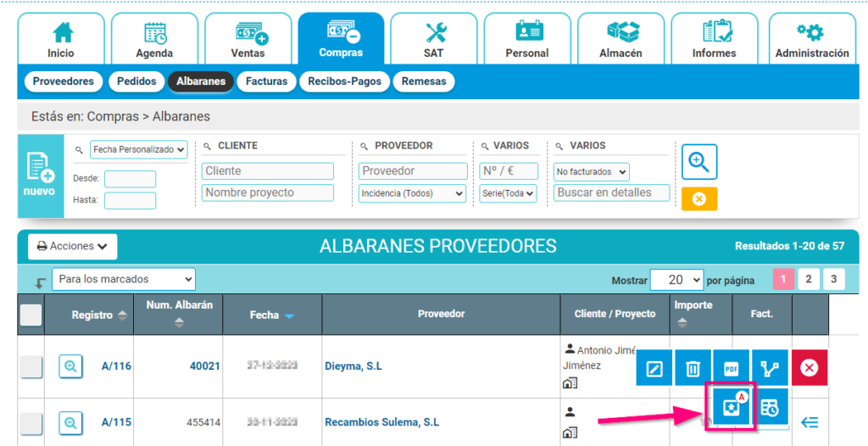The width and height of the screenshot is (868, 446).
Task: Click the Hasta date field
Action: point(130,201)
